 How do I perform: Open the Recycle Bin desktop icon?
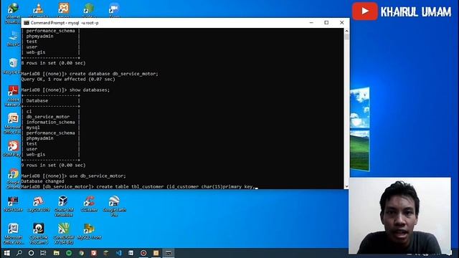tap(12, 65)
